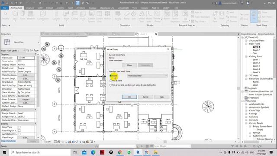The width and height of the screenshot is (277, 156).
Task: Open Microsoft Edge from taskbar
Action: 93,152
